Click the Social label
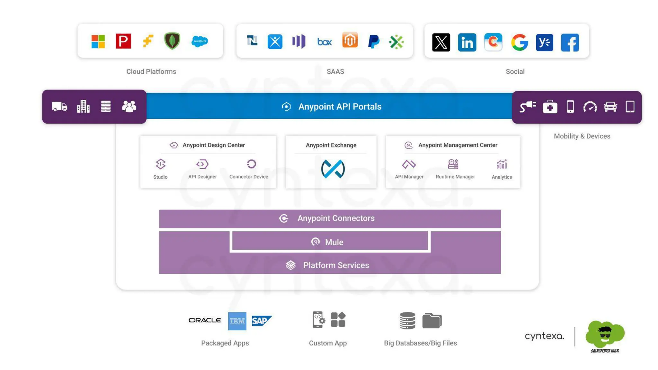Image resolution: width=658 pixels, height=370 pixels. [515, 71]
